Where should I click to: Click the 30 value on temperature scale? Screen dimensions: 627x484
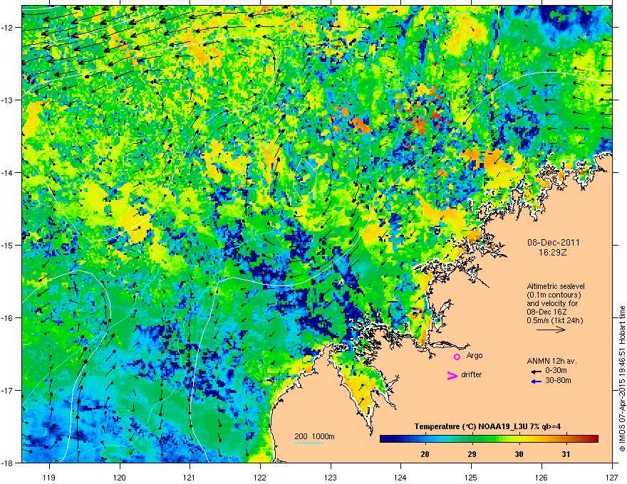click(x=519, y=454)
